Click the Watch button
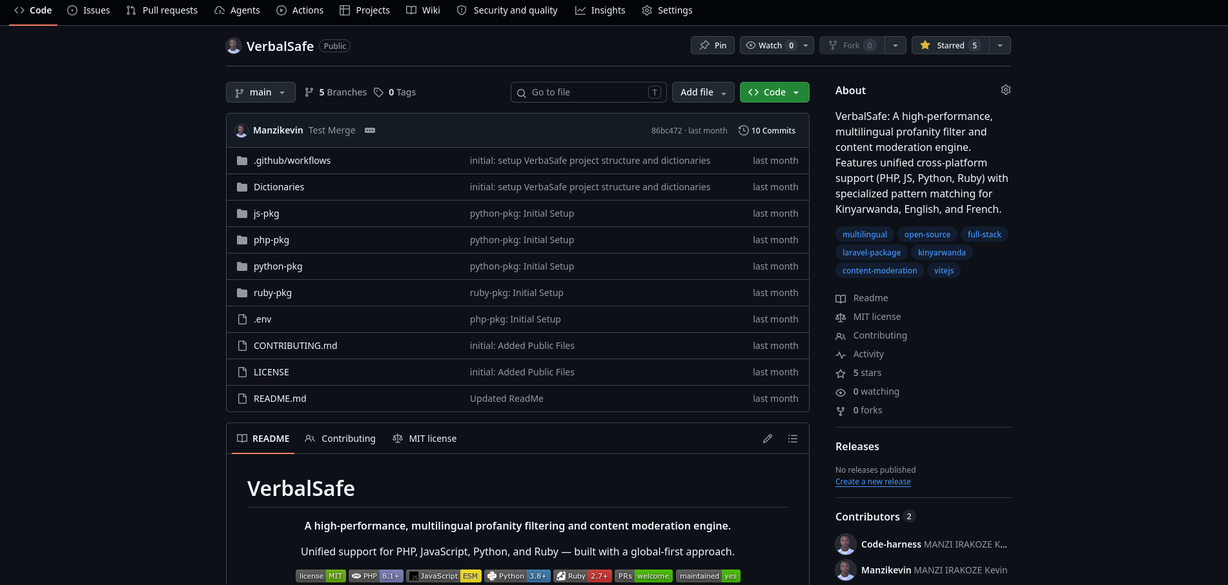Screen dimensions: 1228x585 (769, 45)
